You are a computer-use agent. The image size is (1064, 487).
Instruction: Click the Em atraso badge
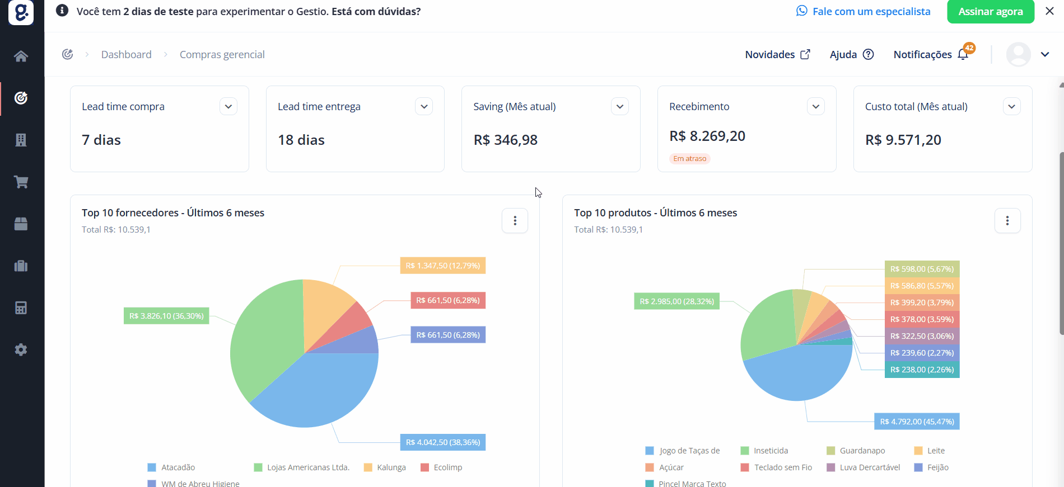(689, 159)
